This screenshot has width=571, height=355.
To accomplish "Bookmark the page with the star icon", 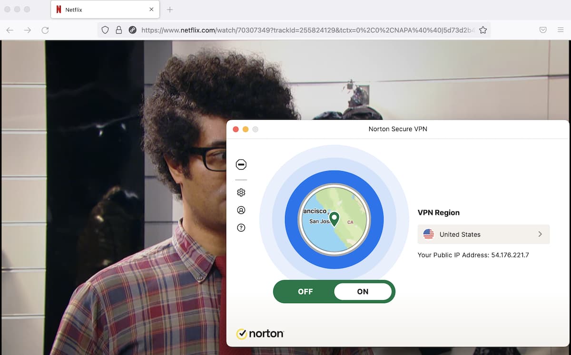I will pos(483,29).
